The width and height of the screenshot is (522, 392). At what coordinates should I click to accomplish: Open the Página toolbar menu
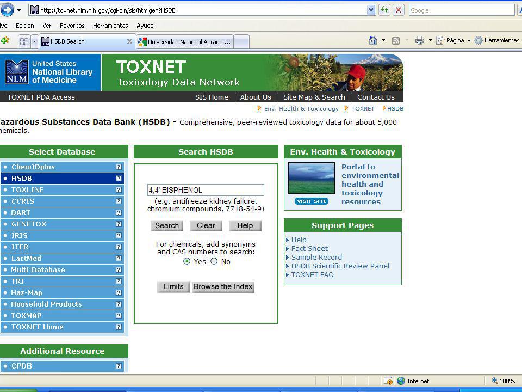pos(453,40)
